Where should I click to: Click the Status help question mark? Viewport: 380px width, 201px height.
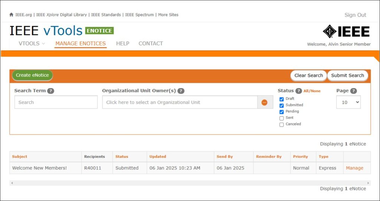click(299, 91)
